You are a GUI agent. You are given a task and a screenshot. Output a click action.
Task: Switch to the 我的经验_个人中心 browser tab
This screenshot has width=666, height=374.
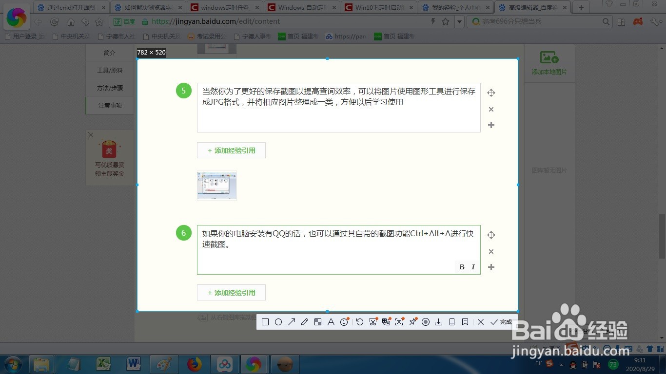452,7
